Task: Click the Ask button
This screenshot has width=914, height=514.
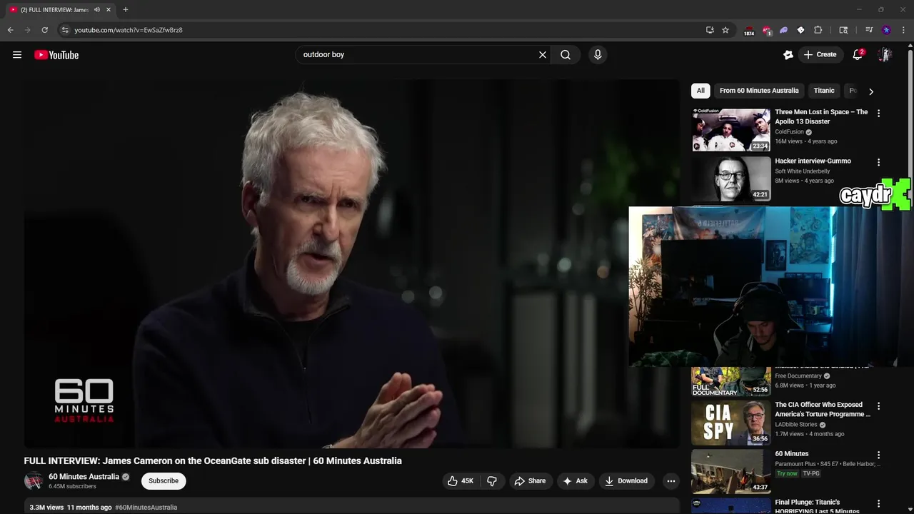Action: pos(575,481)
